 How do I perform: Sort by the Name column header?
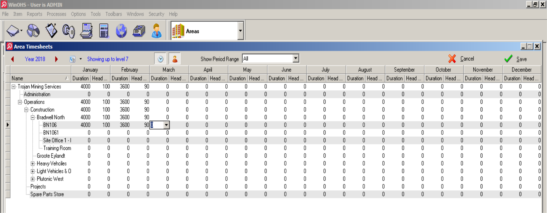coord(40,78)
